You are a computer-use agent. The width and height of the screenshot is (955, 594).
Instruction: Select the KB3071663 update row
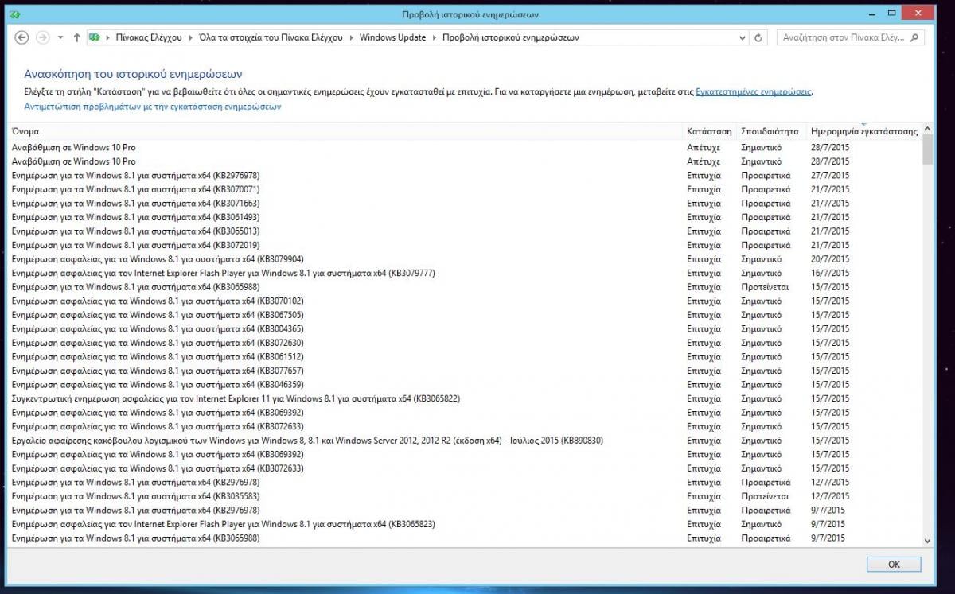click(466, 204)
